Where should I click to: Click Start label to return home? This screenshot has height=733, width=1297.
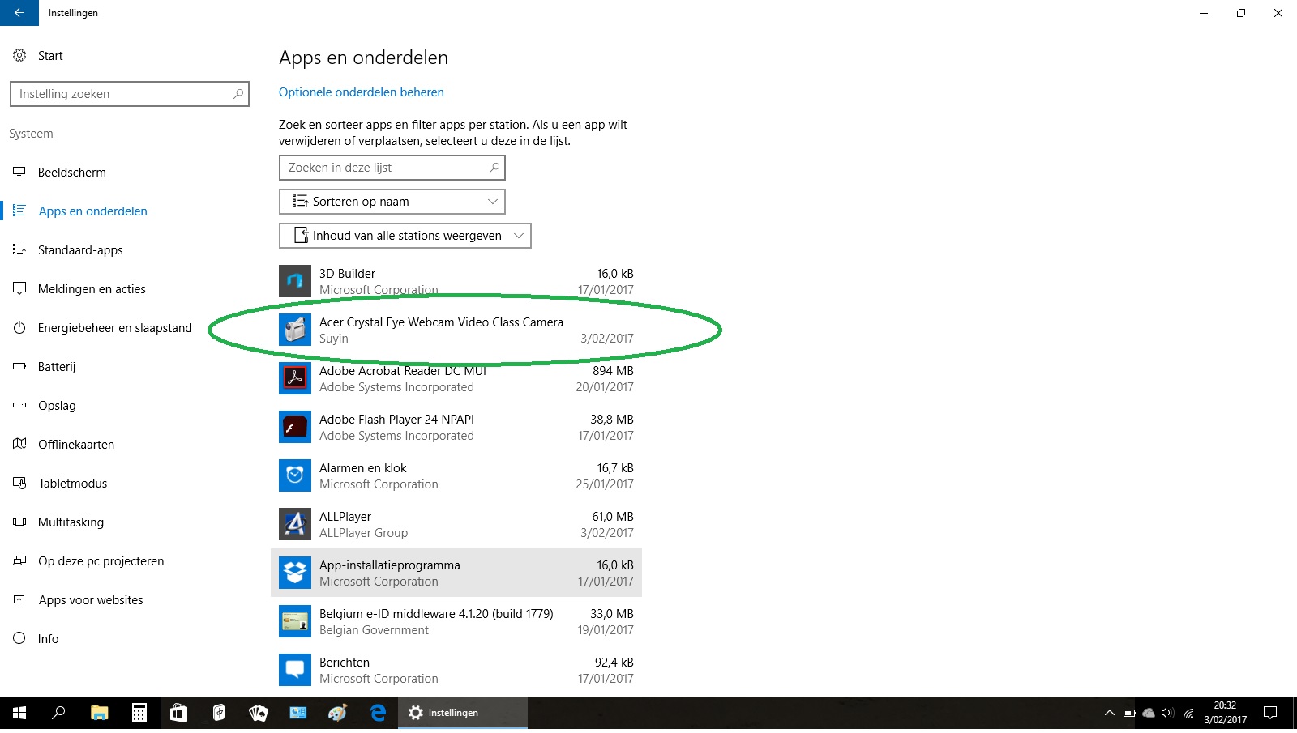tap(50, 55)
